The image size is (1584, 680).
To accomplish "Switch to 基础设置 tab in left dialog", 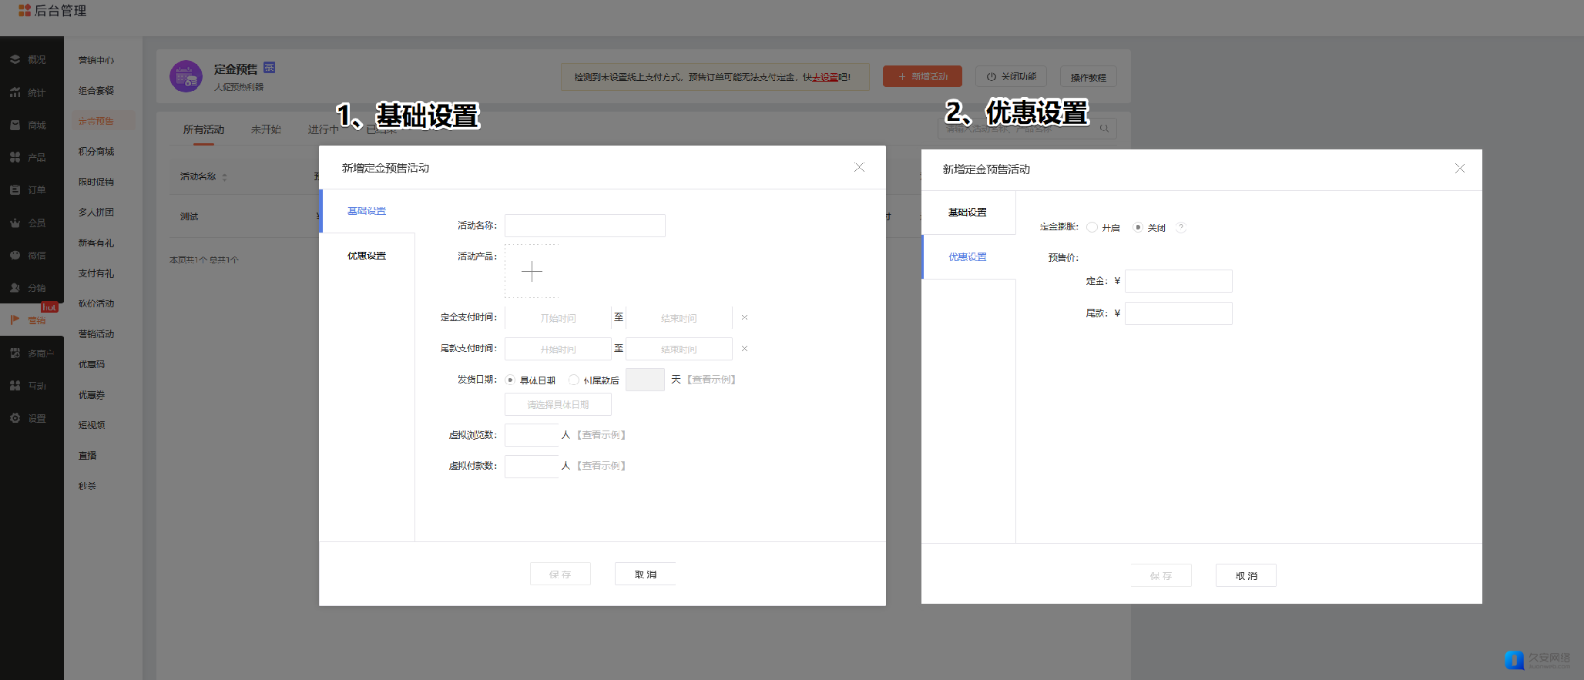I will (367, 211).
